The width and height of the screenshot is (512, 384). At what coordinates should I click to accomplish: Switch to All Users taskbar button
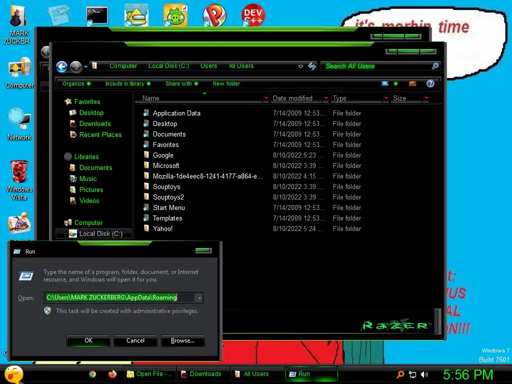(x=256, y=374)
